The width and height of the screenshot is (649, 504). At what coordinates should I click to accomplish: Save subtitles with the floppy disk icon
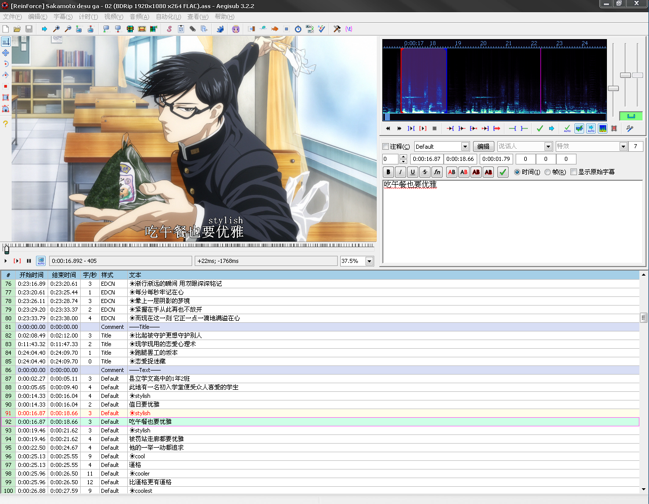(x=29, y=29)
